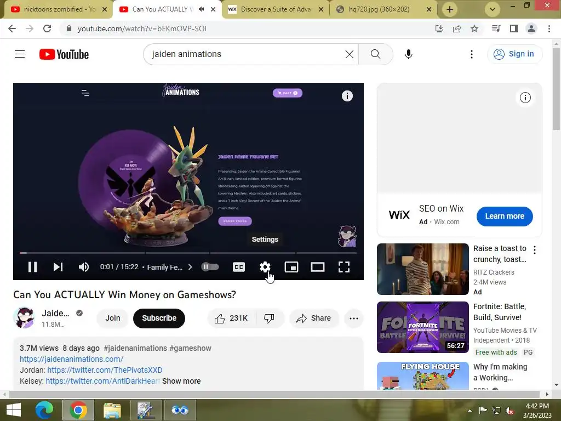This screenshot has height=421, width=561.
Task: Expand description with Show more
Action: click(x=181, y=382)
